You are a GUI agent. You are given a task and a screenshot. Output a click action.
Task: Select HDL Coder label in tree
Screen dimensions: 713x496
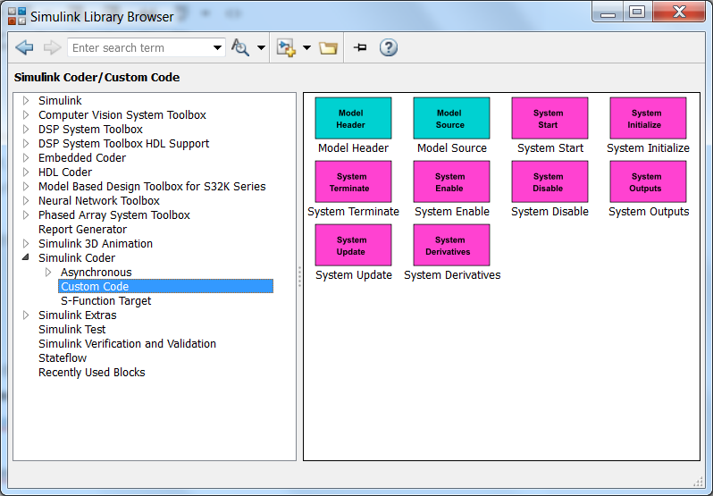coord(65,172)
